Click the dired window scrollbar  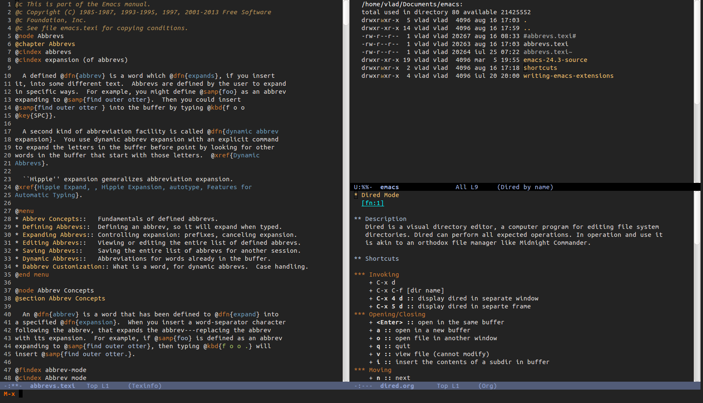pos(697,91)
